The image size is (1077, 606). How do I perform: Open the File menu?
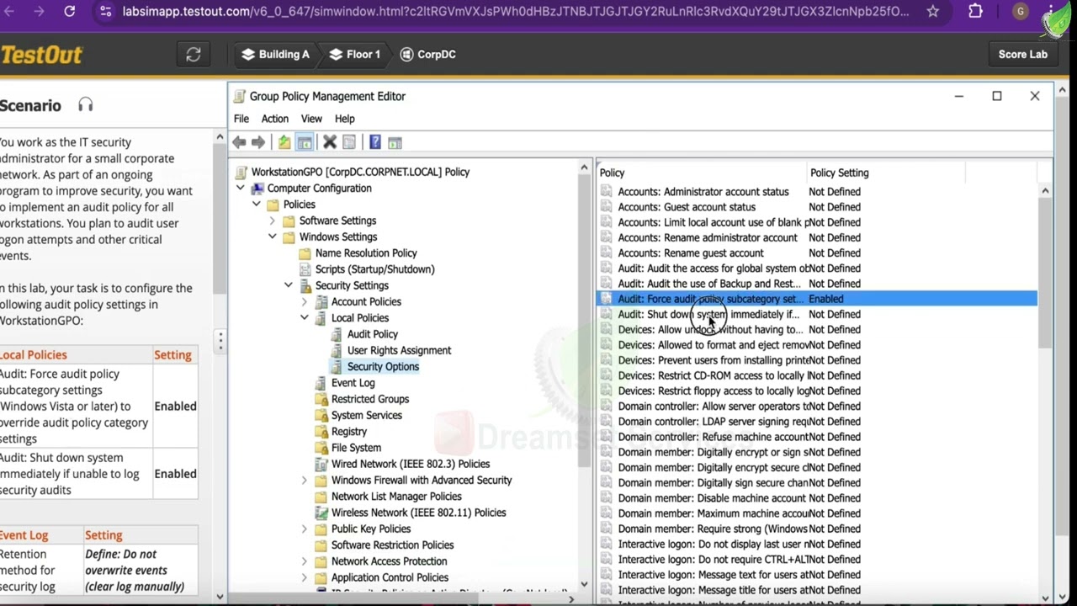pyautogui.click(x=241, y=119)
